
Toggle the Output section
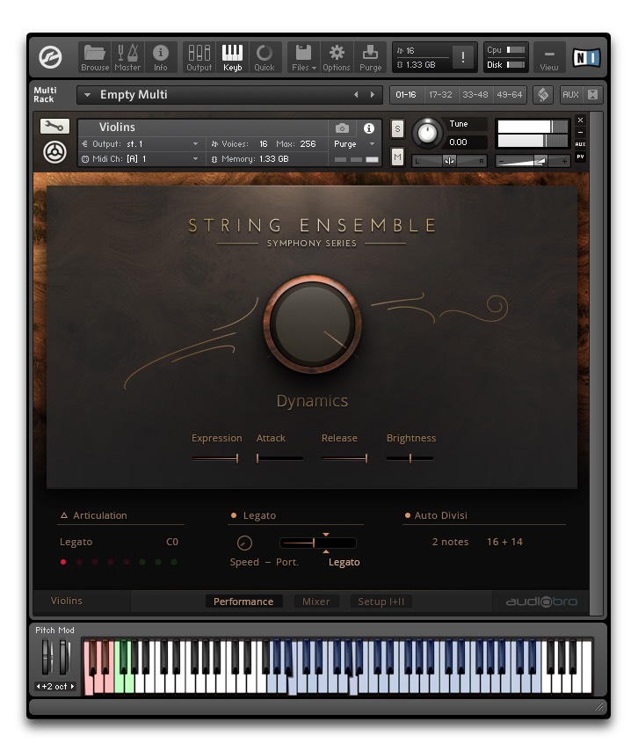click(199, 57)
